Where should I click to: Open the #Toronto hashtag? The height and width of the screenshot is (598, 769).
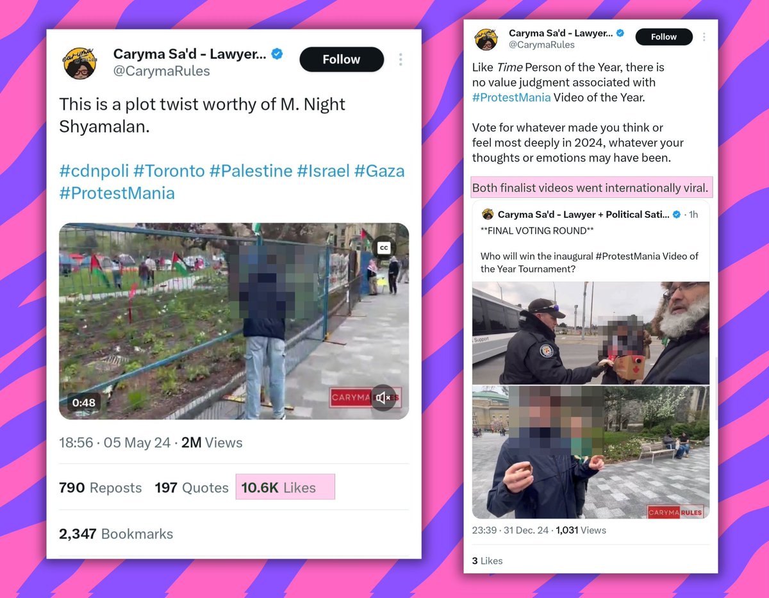click(x=169, y=171)
